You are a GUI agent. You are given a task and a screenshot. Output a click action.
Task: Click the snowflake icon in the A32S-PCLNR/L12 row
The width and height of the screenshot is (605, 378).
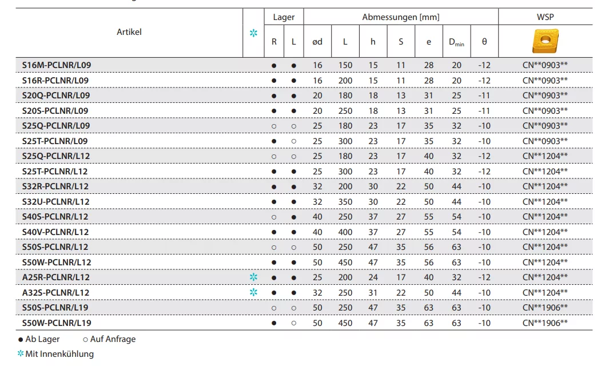click(253, 292)
